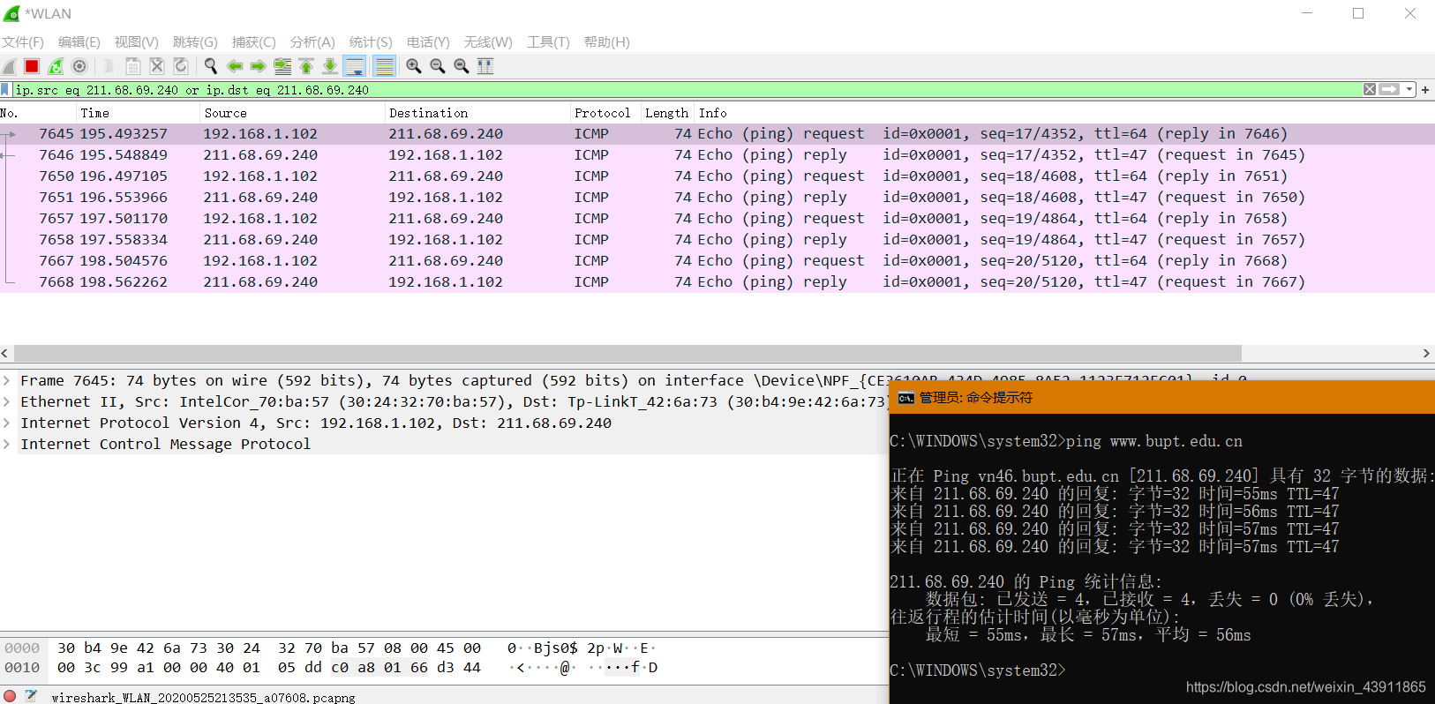Click the start capture shark fin icon
The height and width of the screenshot is (704, 1435).
[10, 66]
